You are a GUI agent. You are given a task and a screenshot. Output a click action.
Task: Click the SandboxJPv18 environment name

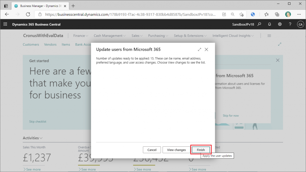click(x=243, y=24)
